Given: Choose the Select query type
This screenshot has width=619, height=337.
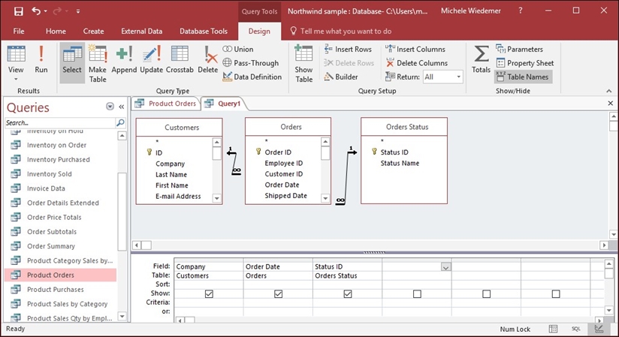Looking at the screenshot, I should [72, 63].
